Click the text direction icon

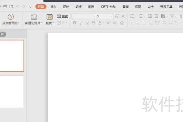click(x=163, y=16)
